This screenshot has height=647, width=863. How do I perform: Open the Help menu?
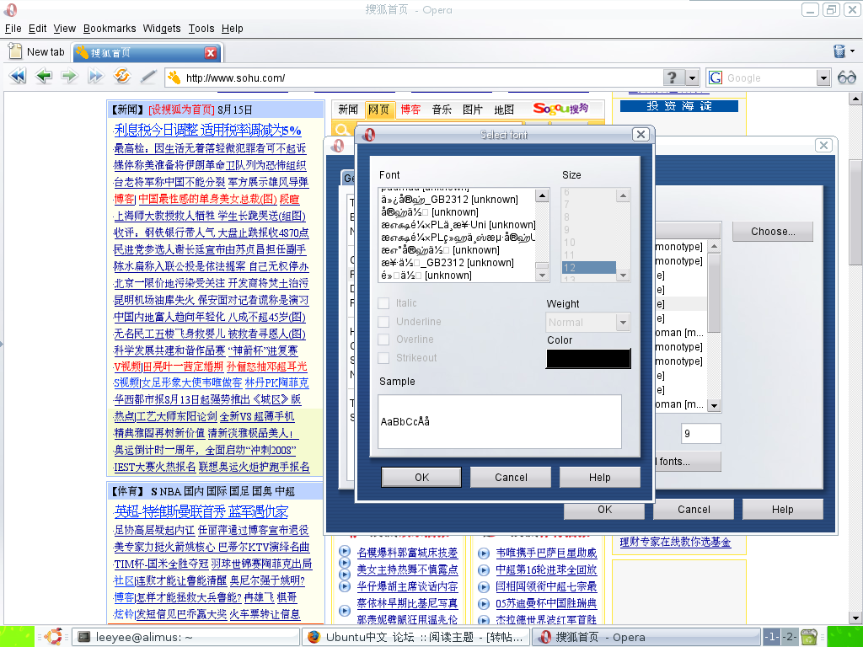233,29
